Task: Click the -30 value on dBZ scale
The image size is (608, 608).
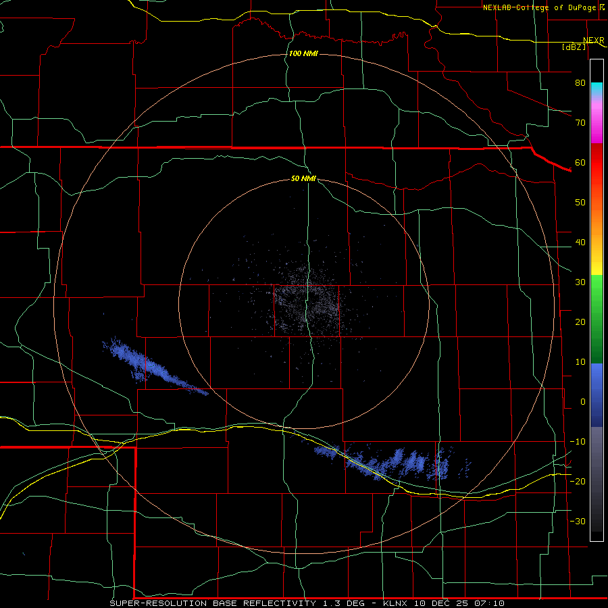Action: point(578,521)
